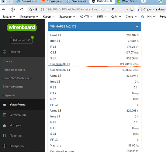
Task: Open the History (История) chart icon
Action: tap(5, 125)
